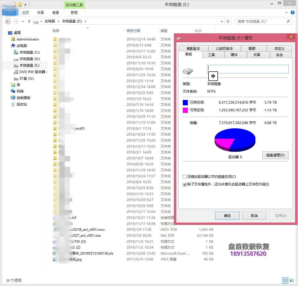Click 确定 to confirm properties

coord(227,216)
